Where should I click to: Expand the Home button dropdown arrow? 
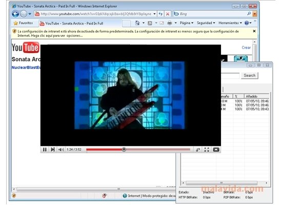click(144, 23)
